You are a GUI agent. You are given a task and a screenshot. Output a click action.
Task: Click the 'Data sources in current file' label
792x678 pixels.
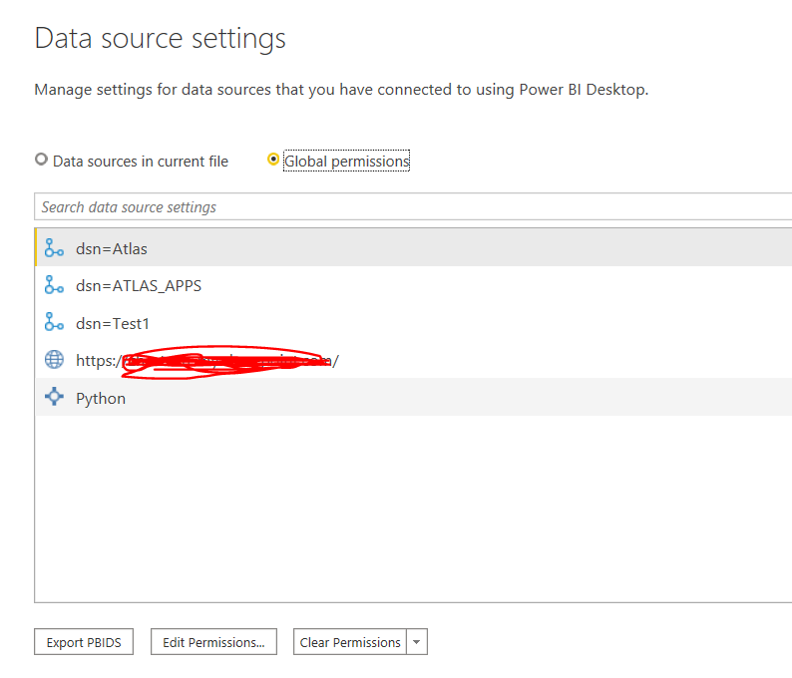(140, 162)
